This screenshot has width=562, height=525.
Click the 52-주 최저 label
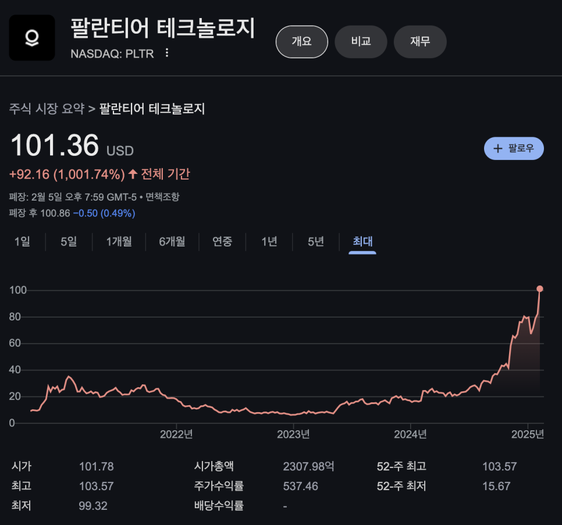pos(402,486)
